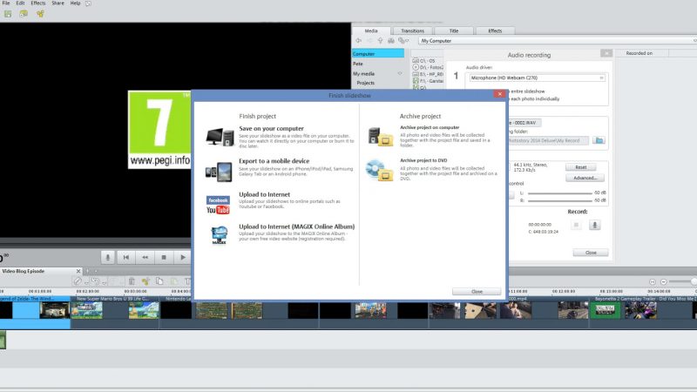This screenshot has height=392, width=697.
Task: Click the search binoculars icon in Media browser
Action: [x=390, y=41]
